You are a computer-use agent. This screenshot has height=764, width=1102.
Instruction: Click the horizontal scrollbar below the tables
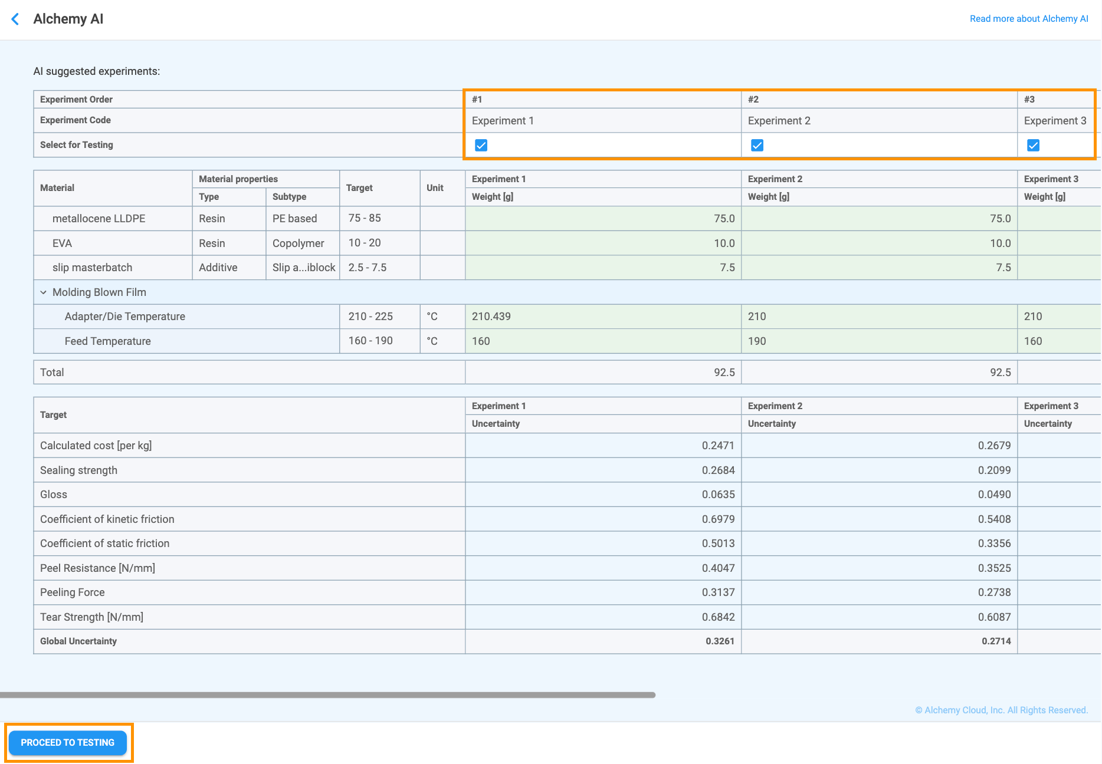tap(328, 695)
